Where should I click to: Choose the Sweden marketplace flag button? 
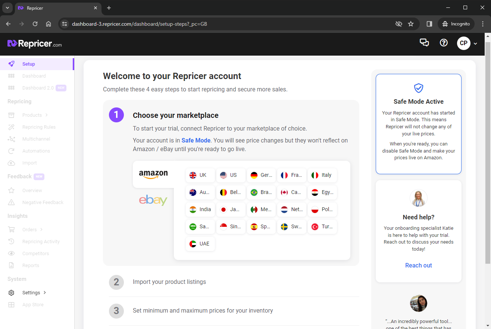tap(292, 226)
